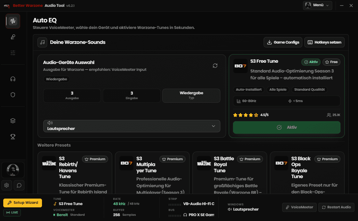This screenshot has height=221, width=358.
Task: Click the Wiedergabe Typ tile
Action: point(191,96)
